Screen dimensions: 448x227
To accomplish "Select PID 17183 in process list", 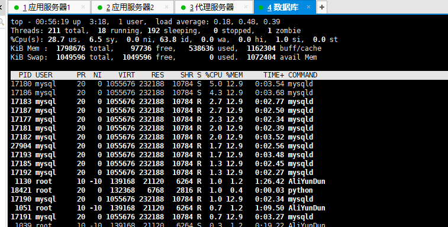I will 21,102.
